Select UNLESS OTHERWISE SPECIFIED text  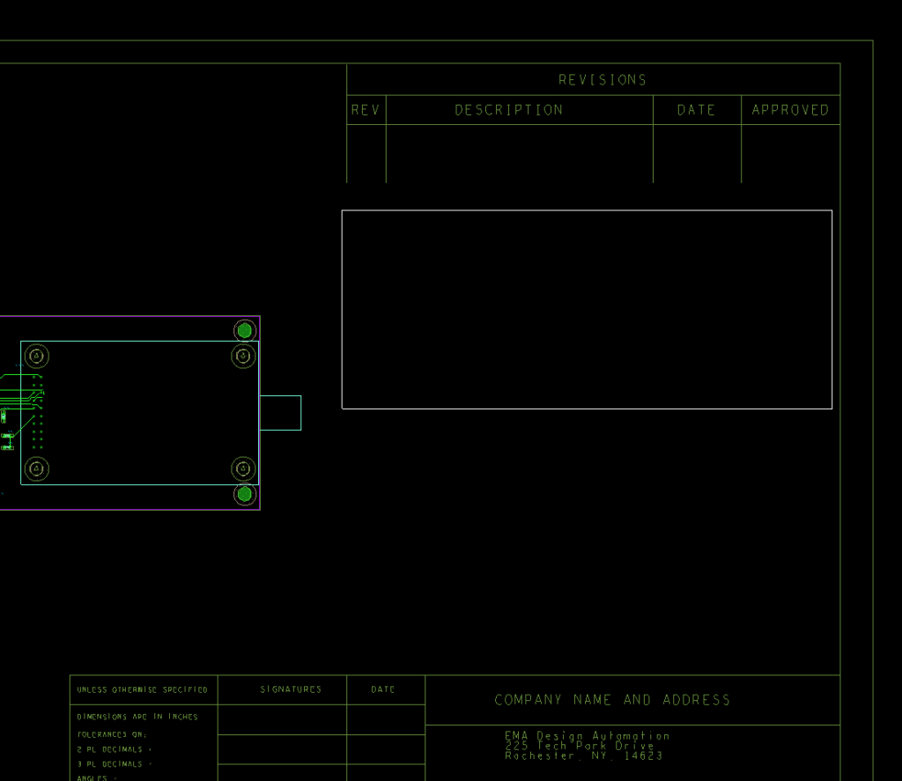142,689
